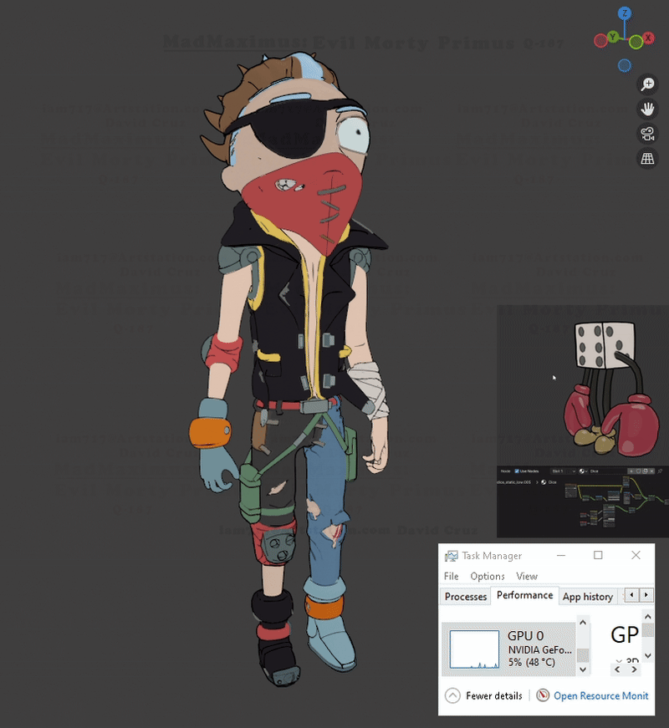Click the negative Y green gizmo circle
The image size is (669, 728).
[x=636, y=43]
